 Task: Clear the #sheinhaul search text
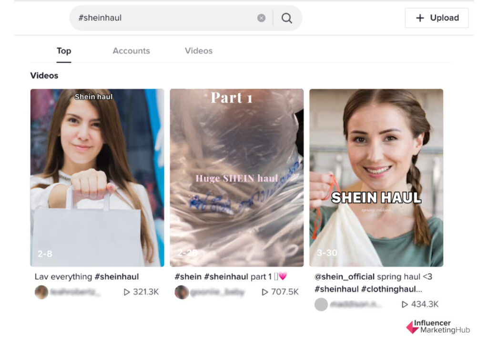(262, 18)
